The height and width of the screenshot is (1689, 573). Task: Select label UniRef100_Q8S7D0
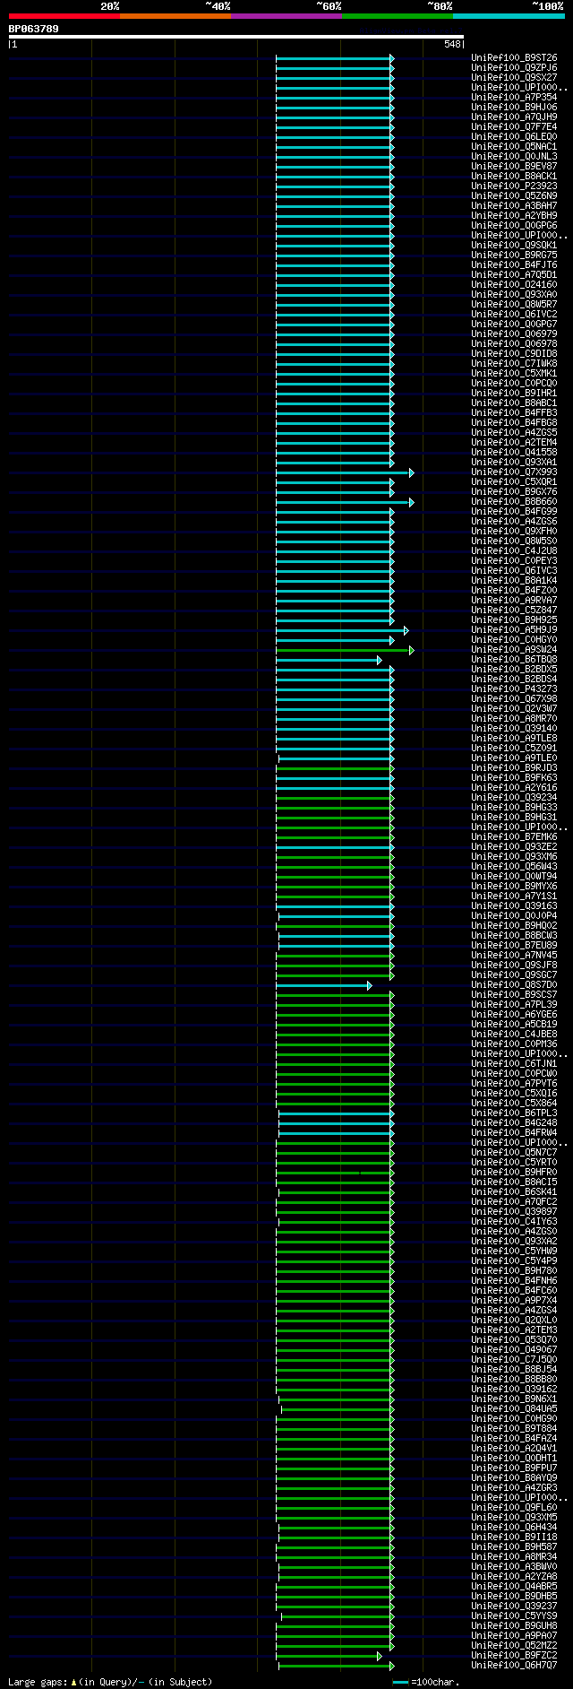(514, 985)
